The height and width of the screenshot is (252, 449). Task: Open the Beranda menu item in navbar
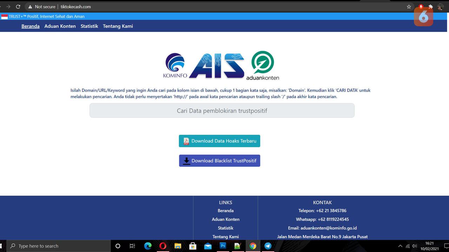coord(31,26)
